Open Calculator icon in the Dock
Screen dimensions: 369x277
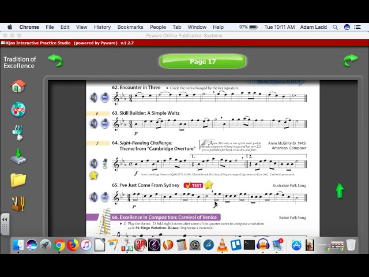pos(182,245)
